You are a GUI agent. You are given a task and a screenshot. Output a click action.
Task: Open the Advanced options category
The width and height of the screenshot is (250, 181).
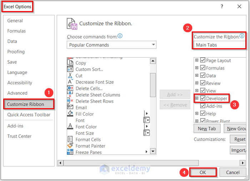17,93
